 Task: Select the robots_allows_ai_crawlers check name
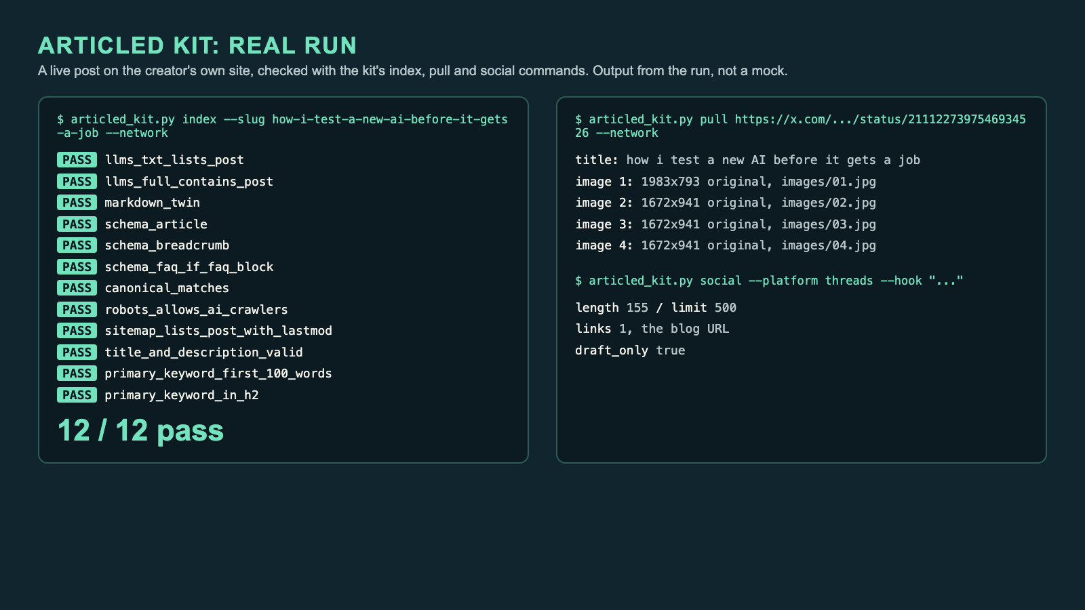coord(196,310)
